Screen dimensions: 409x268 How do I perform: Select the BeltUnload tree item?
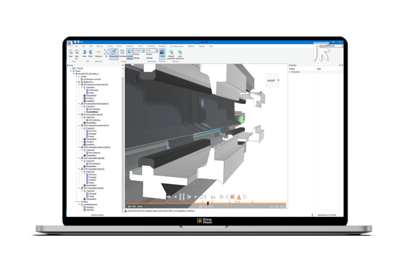tap(89, 210)
